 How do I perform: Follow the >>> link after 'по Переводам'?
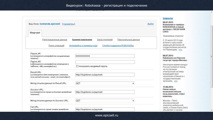pyautogui.click(x=180, y=50)
